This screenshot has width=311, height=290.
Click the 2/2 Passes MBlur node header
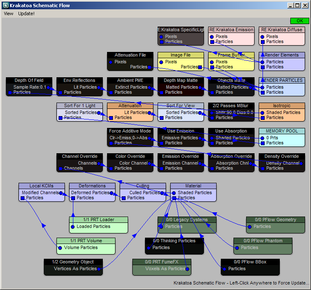pos(231,106)
